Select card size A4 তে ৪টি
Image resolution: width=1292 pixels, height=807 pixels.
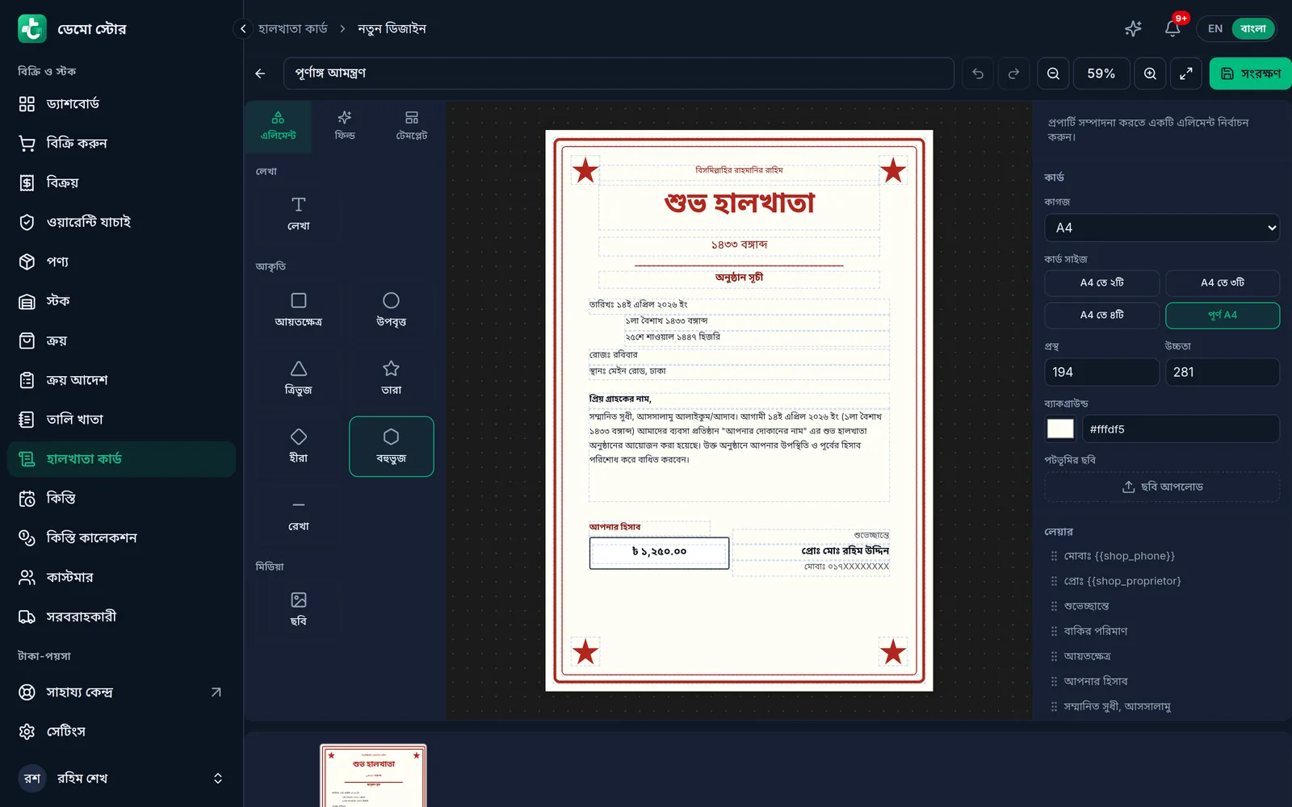coord(1102,316)
